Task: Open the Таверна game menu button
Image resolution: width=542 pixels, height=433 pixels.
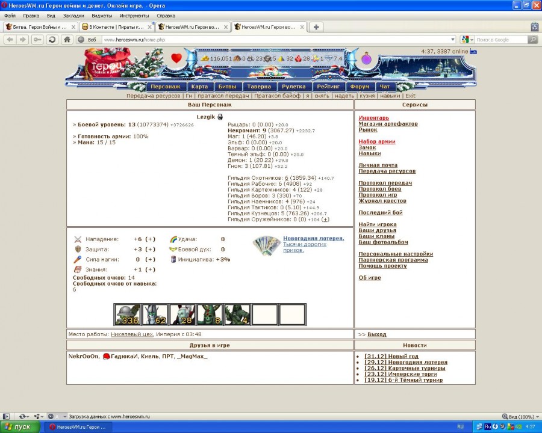Action: click(x=259, y=87)
